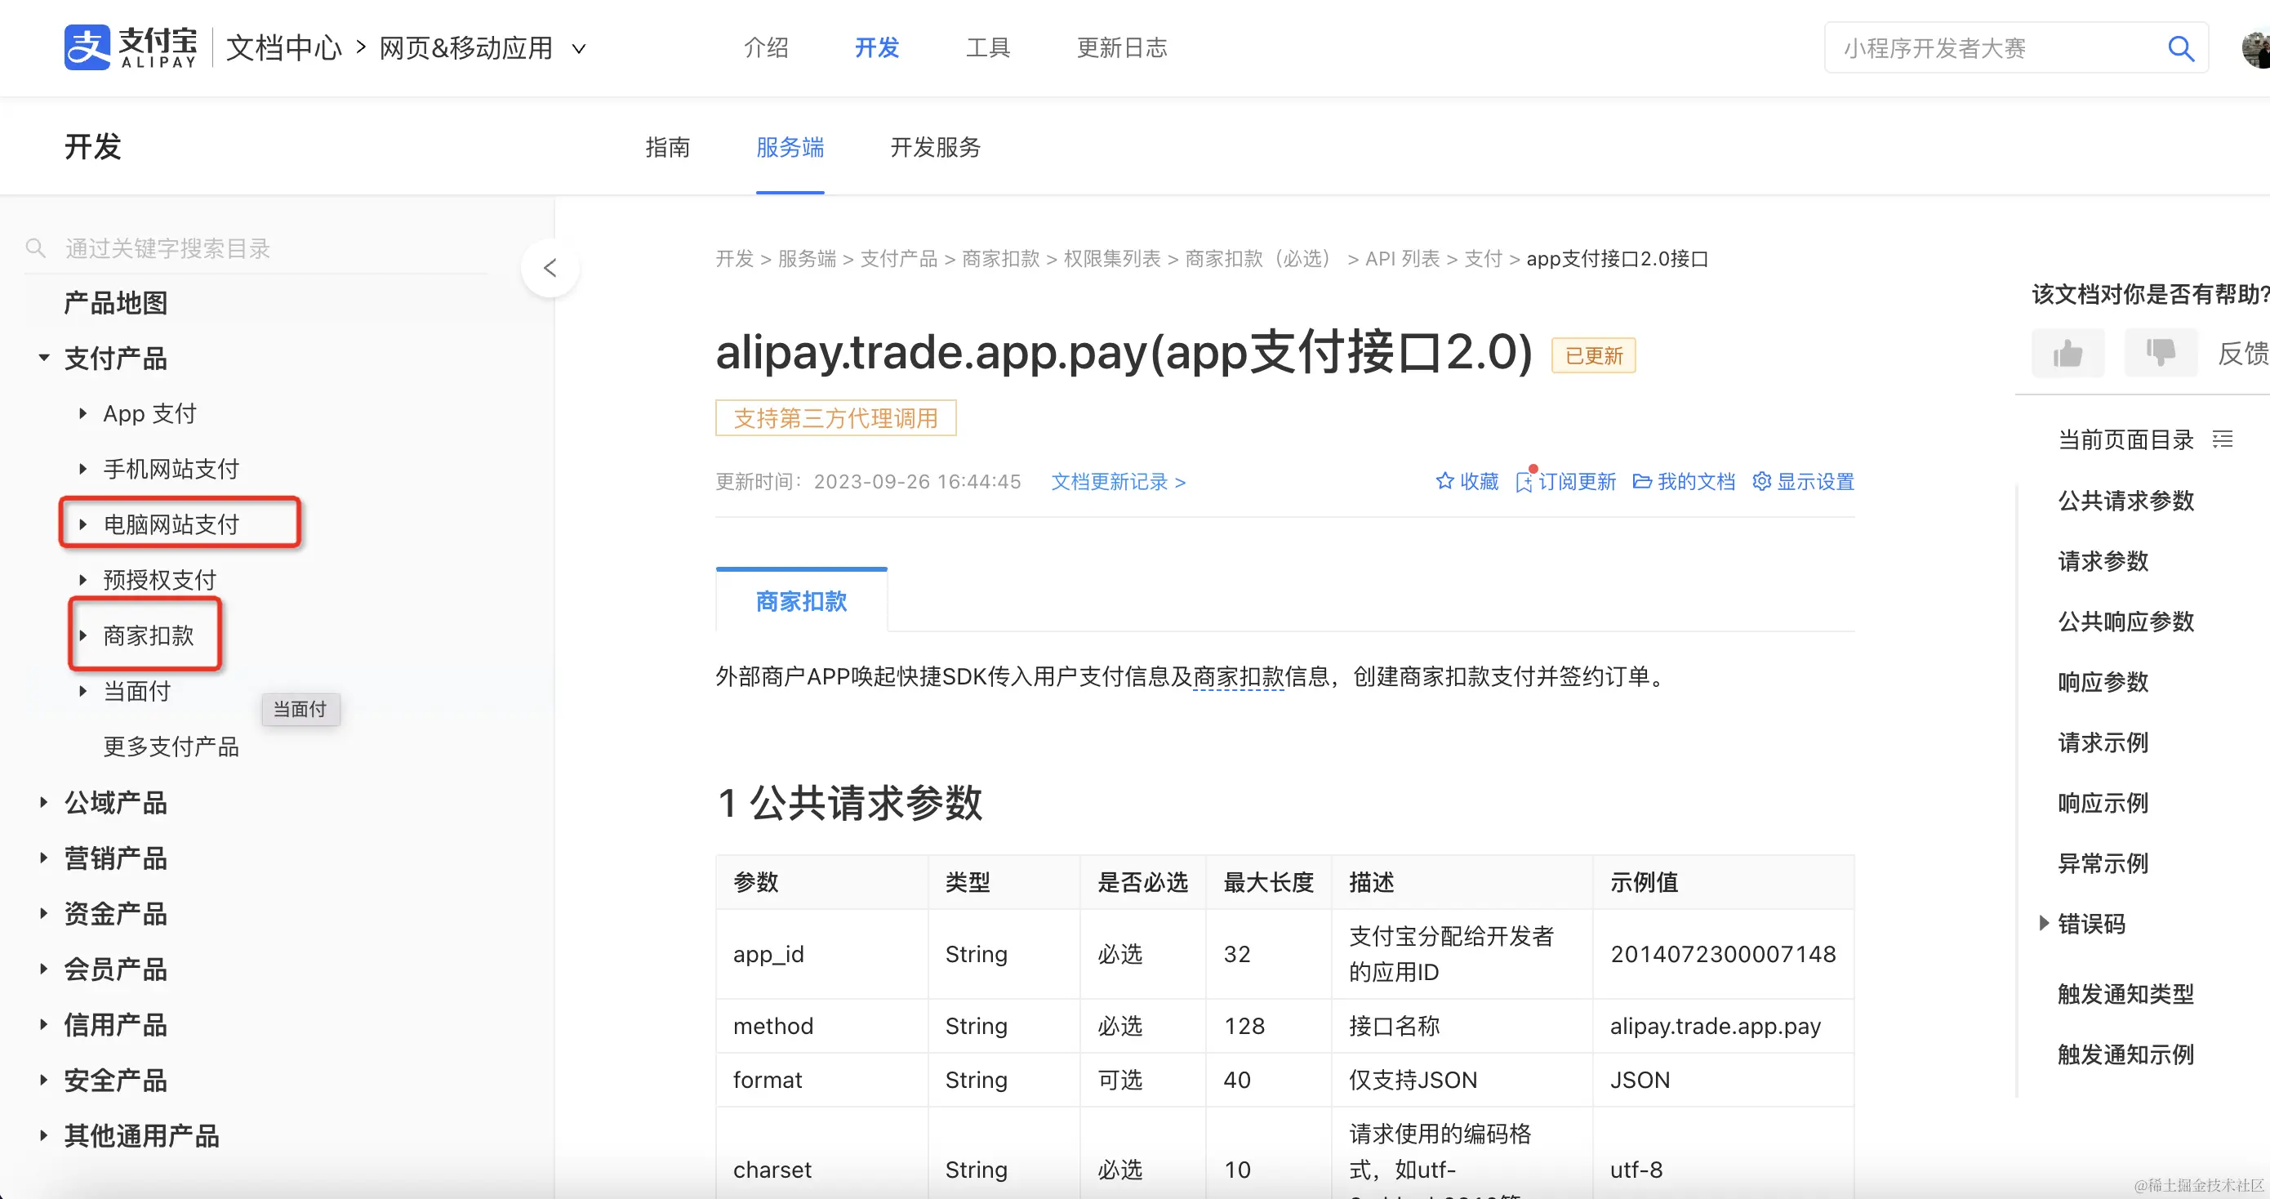Screen dimensions: 2270x1199
Task: Expand 安全产品 section
Action: click(43, 1079)
